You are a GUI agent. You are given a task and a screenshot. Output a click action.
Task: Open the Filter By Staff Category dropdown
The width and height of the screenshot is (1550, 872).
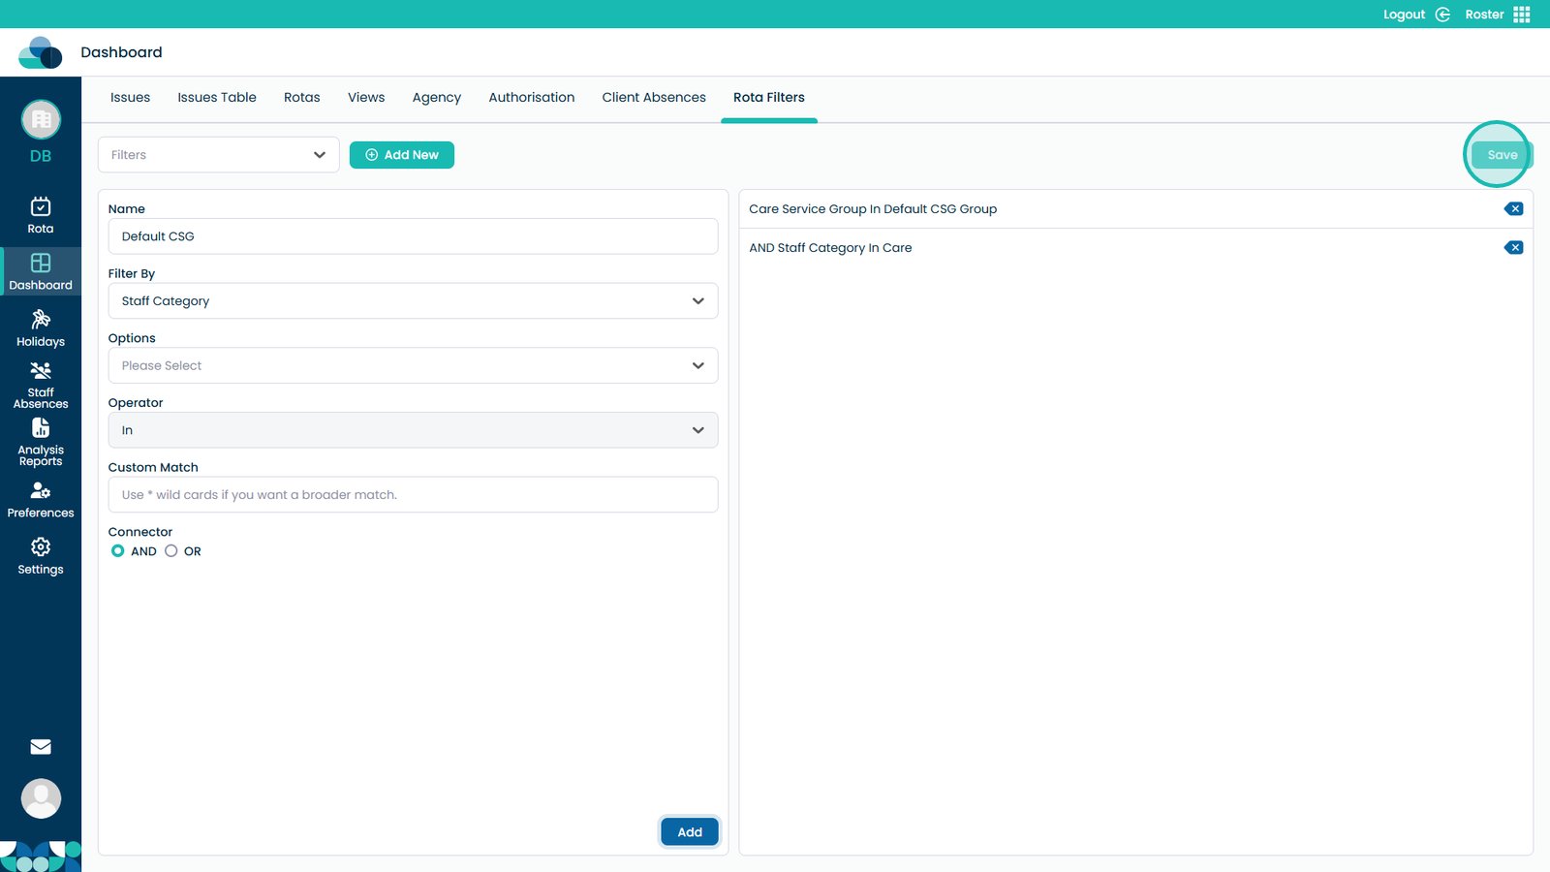pyautogui.click(x=413, y=301)
